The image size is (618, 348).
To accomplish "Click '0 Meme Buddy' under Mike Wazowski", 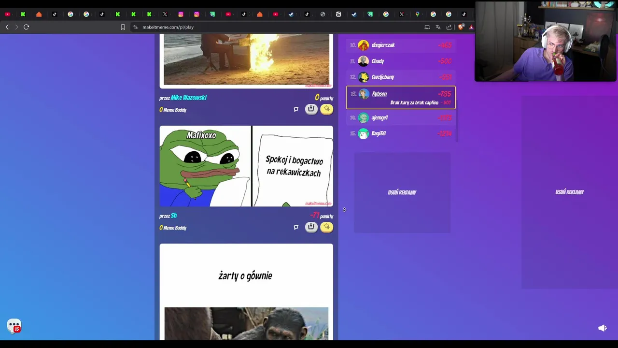I will coord(173,110).
